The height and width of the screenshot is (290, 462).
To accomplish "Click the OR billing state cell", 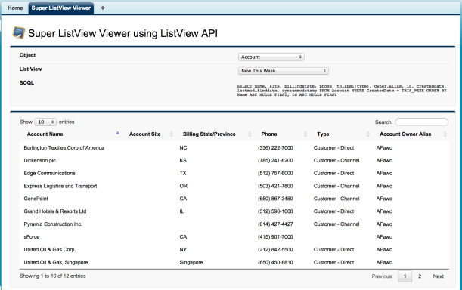I will click(183, 186).
